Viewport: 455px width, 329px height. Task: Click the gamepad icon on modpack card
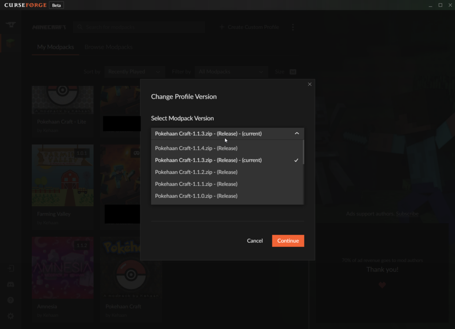136,153
